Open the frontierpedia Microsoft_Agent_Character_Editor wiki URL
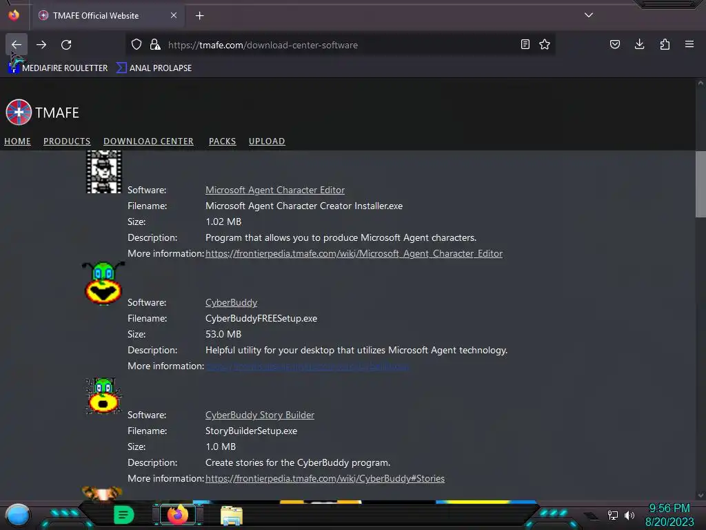The width and height of the screenshot is (706, 530). click(354, 254)
